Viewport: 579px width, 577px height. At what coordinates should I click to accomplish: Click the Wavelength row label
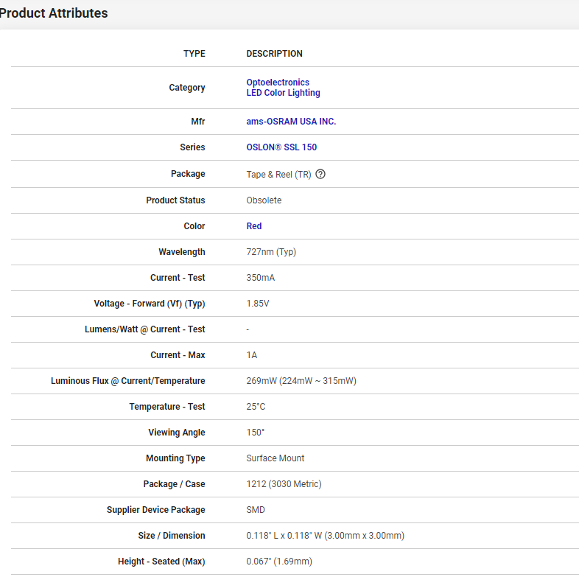click(182, 252)
